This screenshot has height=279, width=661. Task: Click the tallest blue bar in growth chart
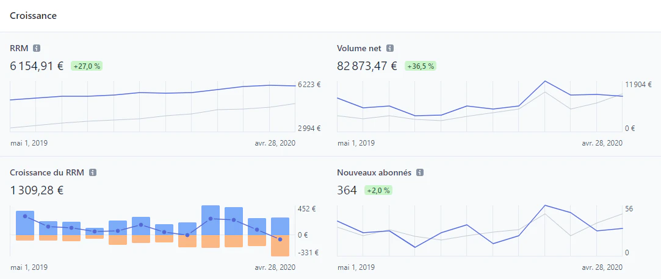point(211,220)
